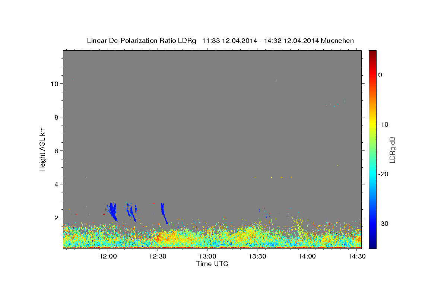Click the colorbar value label -30

tap(384, 223)
